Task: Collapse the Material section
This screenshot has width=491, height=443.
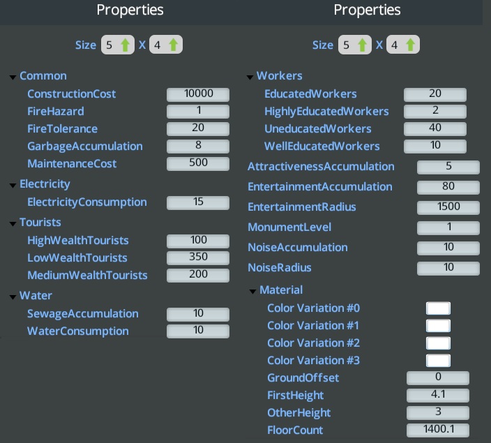Action: tap(253, 290)
